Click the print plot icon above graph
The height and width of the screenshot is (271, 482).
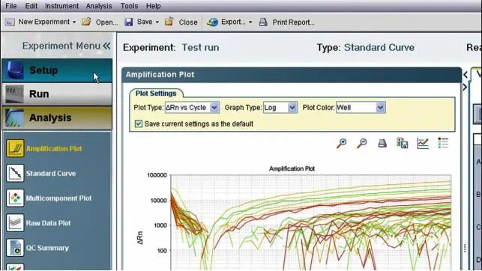(382, 143)
